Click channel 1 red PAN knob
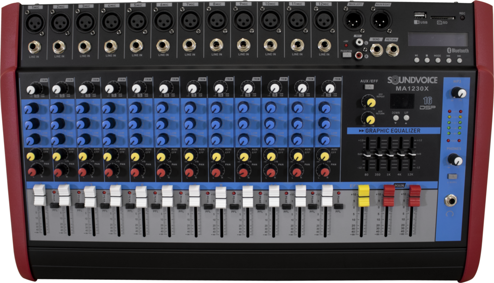 (x=34, y=172)
